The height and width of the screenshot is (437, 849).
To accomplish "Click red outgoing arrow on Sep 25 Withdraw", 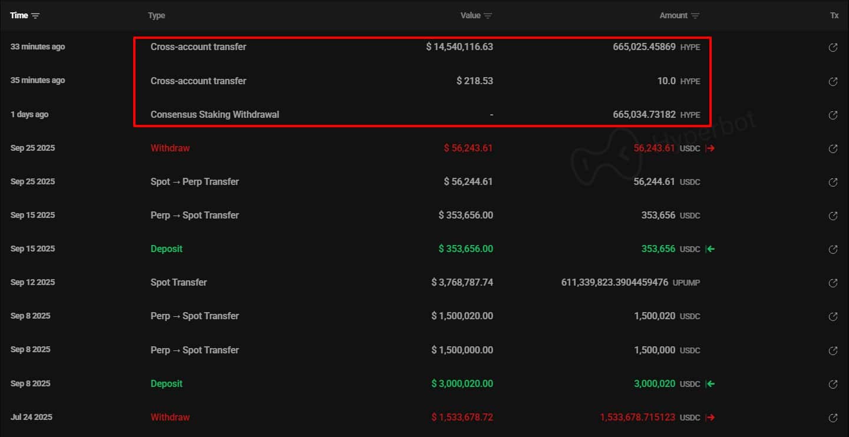I will point(709,148).
